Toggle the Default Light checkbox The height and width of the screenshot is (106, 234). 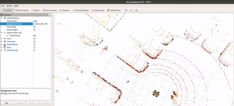[35, 30]
